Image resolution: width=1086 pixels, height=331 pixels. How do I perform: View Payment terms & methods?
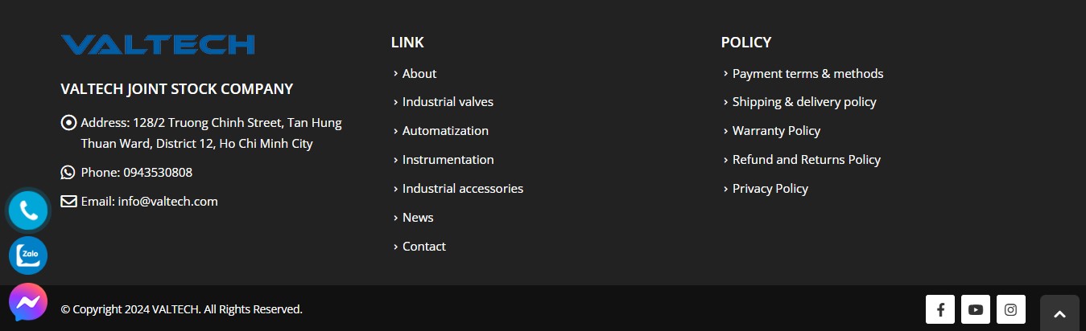coord(807,74)
